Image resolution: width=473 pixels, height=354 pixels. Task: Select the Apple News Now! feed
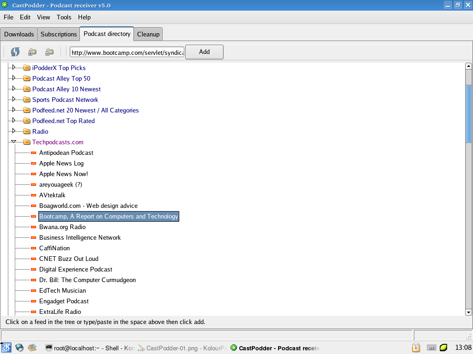[x=64, y=174]
